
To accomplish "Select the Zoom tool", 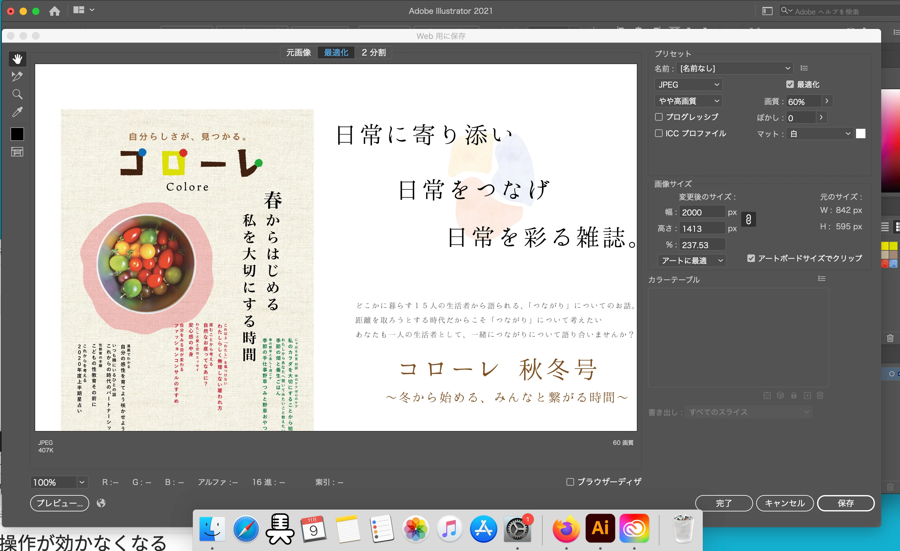I will pos(17,94).
